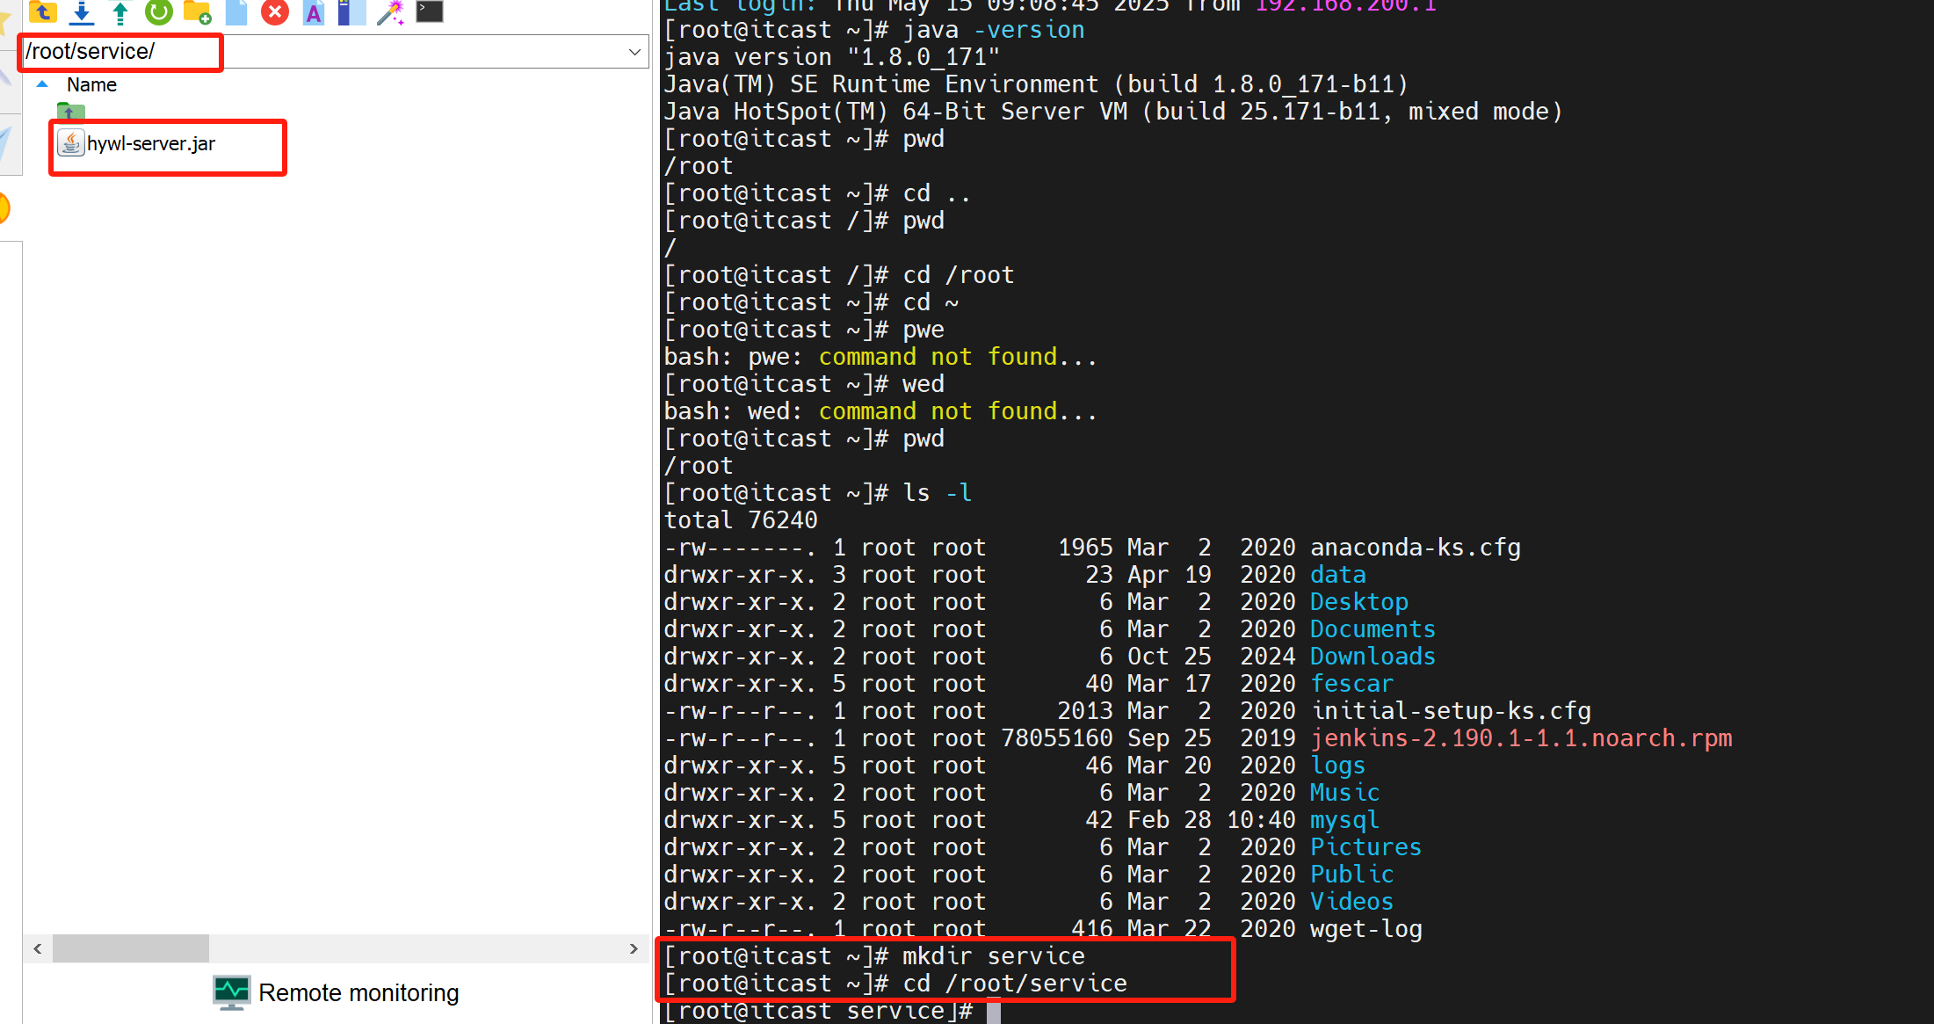Click the blue download arrow icon

point(82,11)
